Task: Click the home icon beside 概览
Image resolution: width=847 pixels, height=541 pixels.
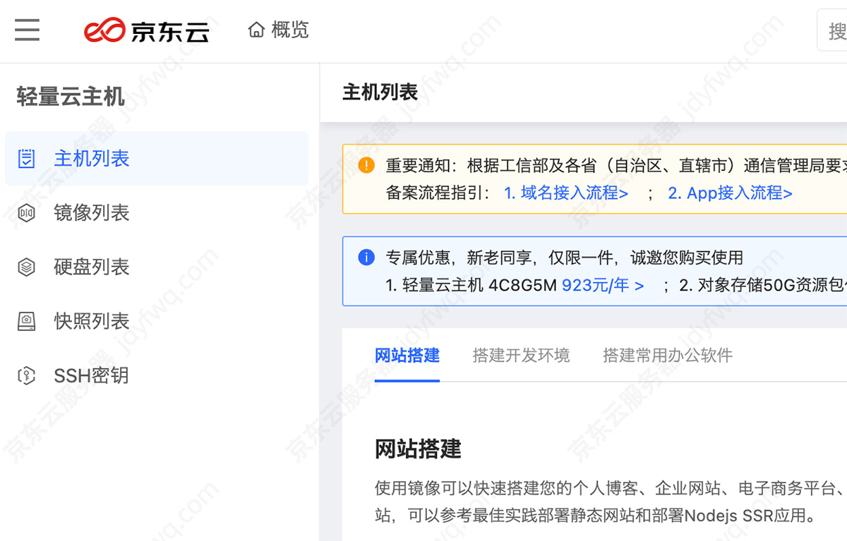Action: click(x=256, y=30)
